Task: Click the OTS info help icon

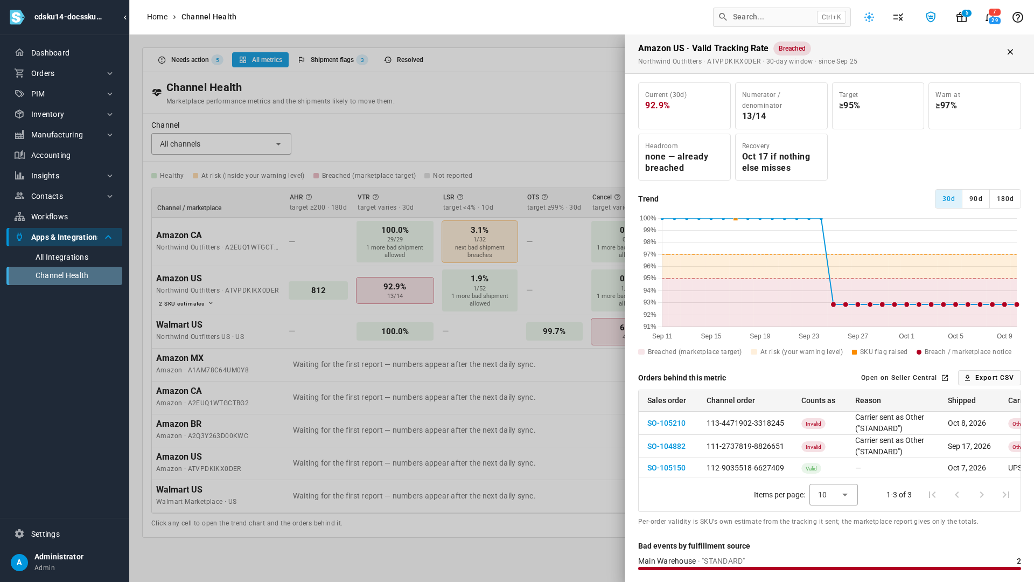Action: (x=545, y=197)
